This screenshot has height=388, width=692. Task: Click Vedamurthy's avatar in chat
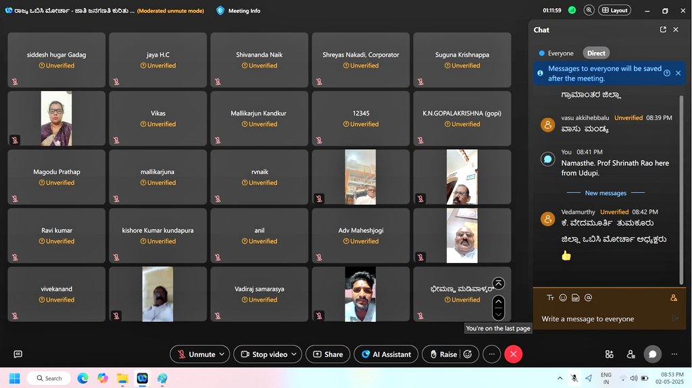(x=547, y=219)
